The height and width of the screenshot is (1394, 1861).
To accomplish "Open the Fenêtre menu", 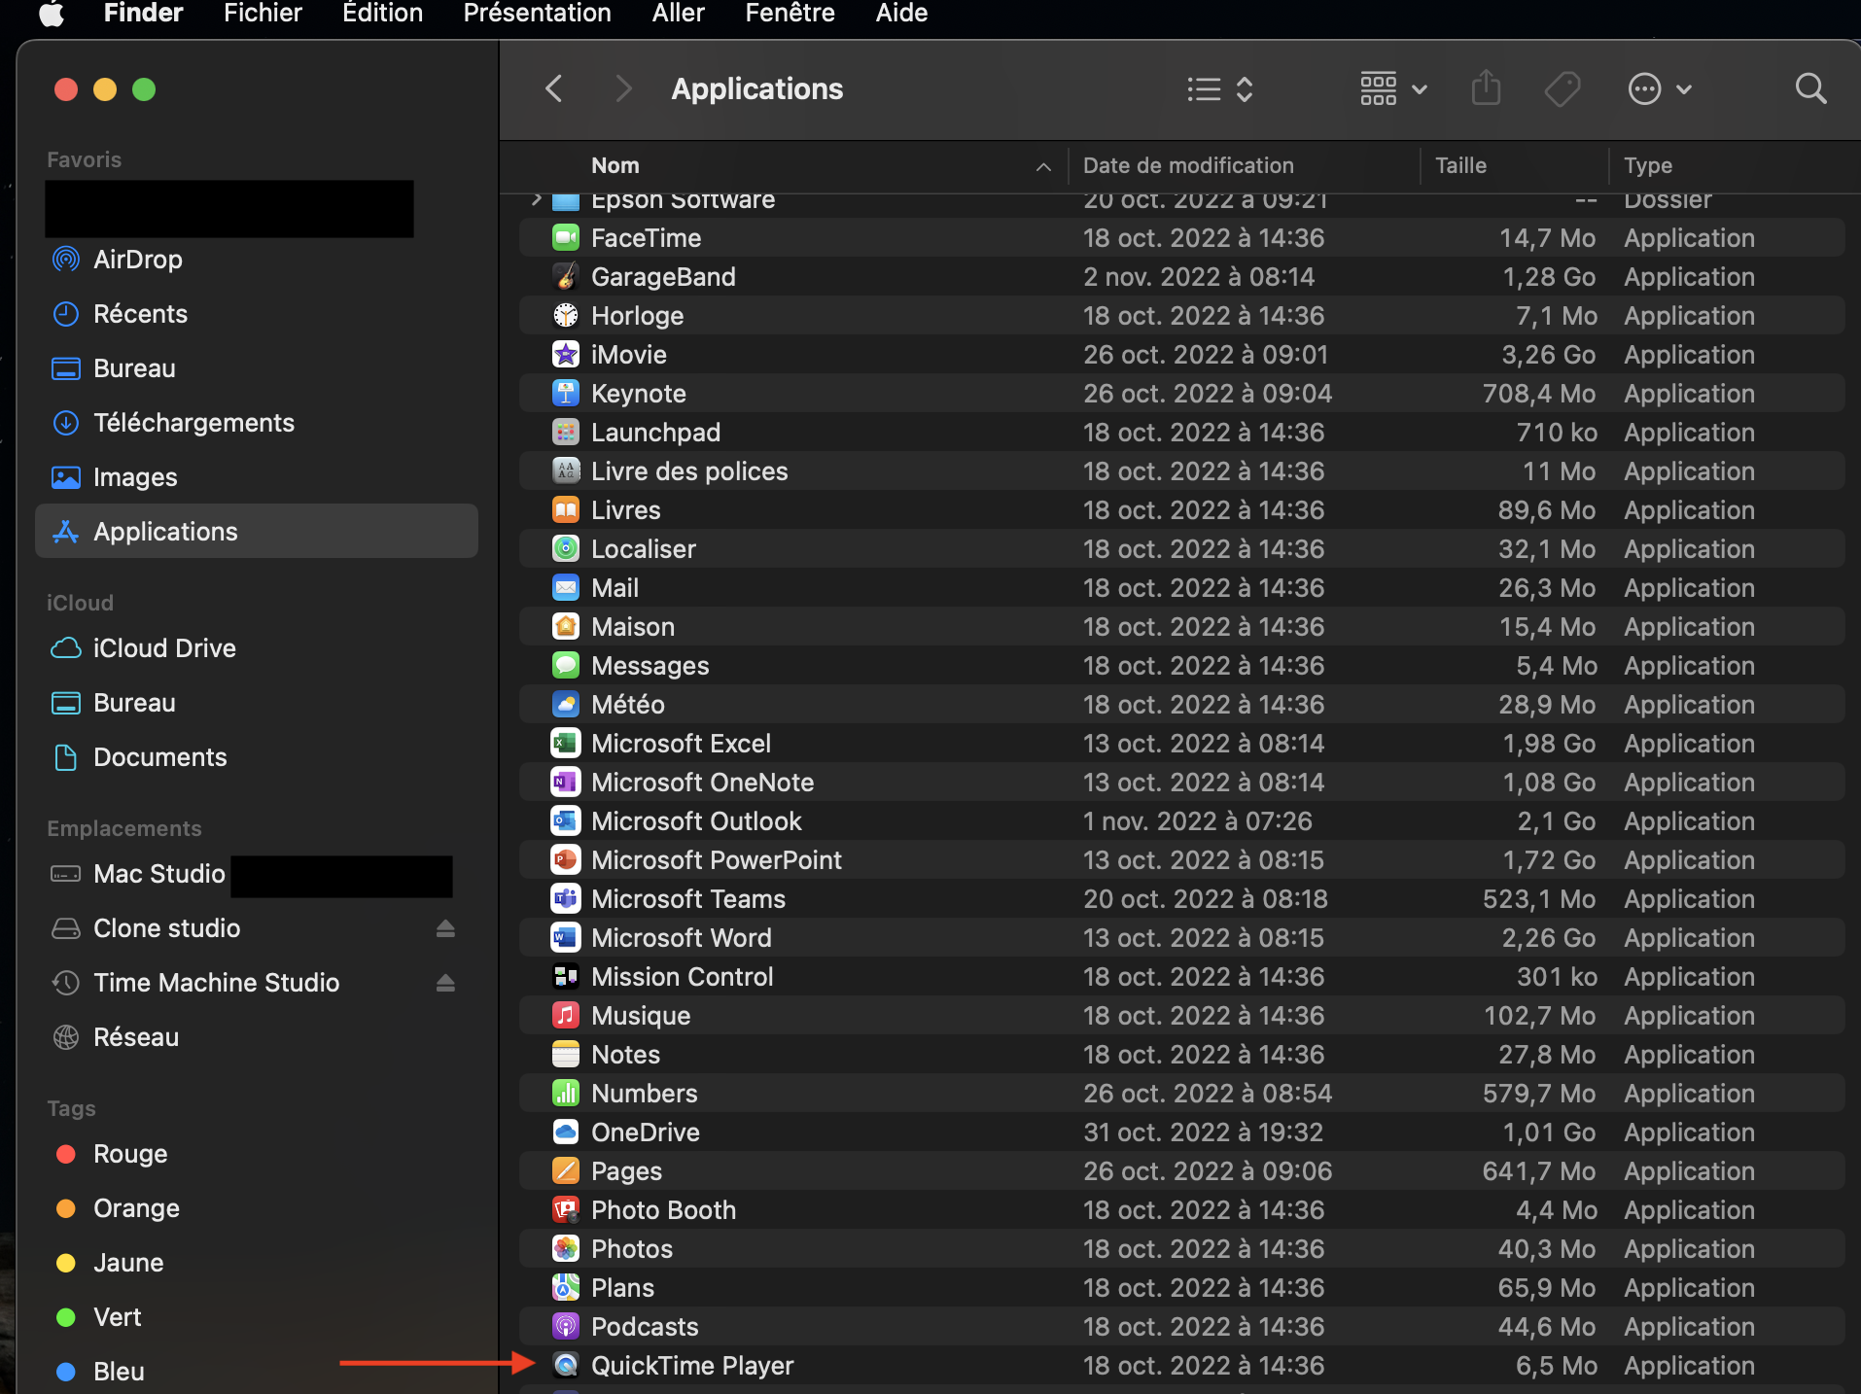I will pyautogui.click(x=790, y=14).
